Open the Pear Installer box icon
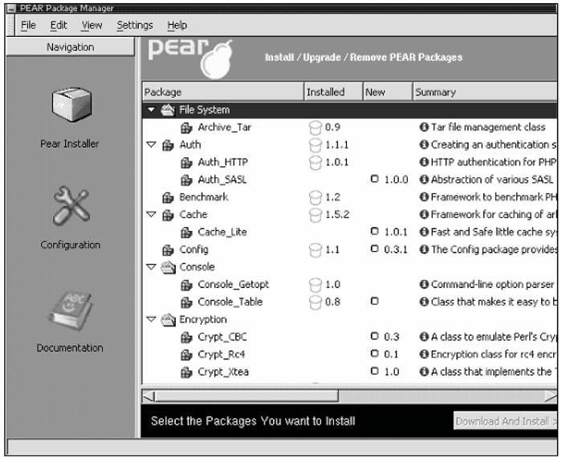Screen dimensions: 562x458 coord(71,105)
